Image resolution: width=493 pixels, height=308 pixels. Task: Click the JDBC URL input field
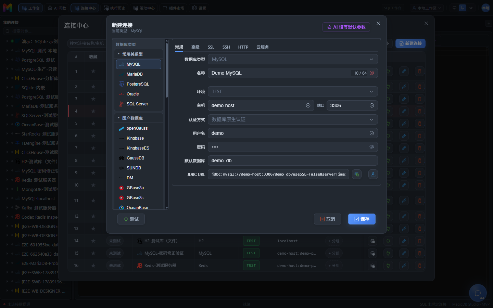click(278, 174)
